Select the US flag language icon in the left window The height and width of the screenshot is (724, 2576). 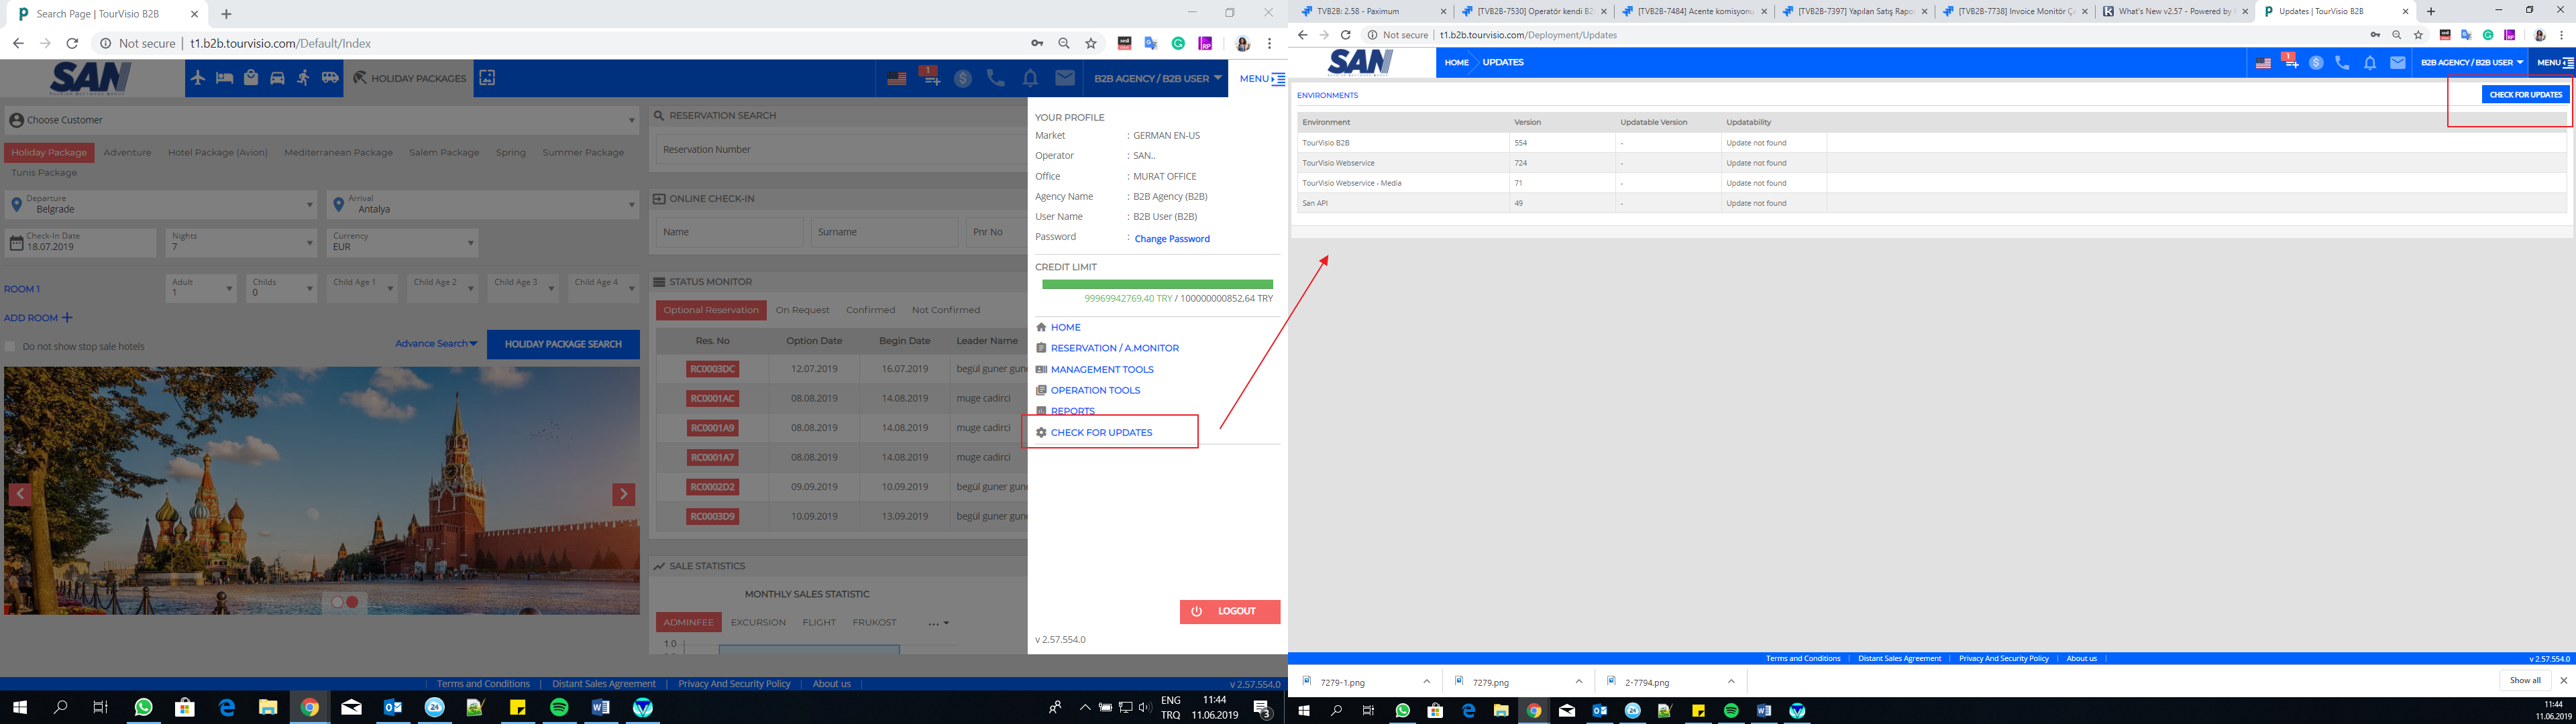[x=897, y=78]
